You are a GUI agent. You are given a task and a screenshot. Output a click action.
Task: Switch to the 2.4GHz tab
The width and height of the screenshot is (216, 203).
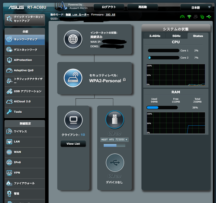[x=155, y=36]
